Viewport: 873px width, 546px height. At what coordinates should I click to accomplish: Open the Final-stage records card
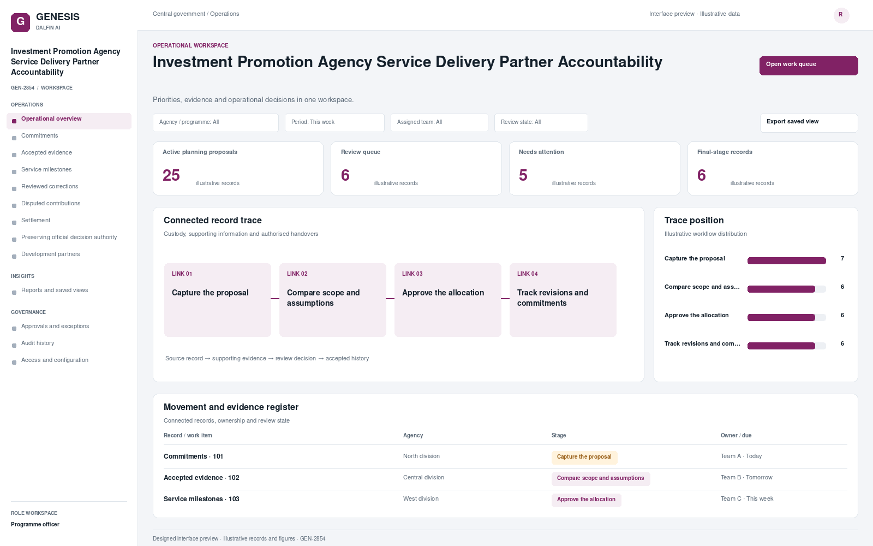pos(773,168)
